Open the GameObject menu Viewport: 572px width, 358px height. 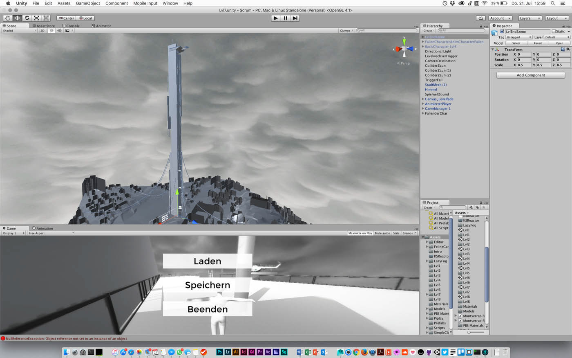(88, 3)
